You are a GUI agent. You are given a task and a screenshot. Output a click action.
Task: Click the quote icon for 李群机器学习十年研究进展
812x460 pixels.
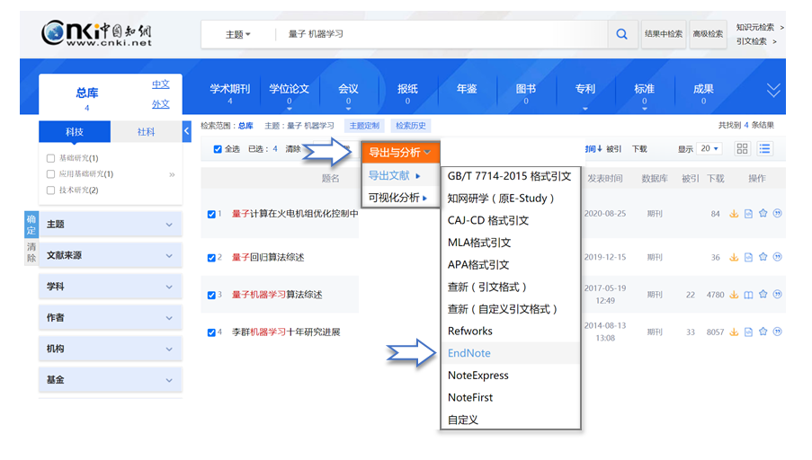(x=777, y=332)
